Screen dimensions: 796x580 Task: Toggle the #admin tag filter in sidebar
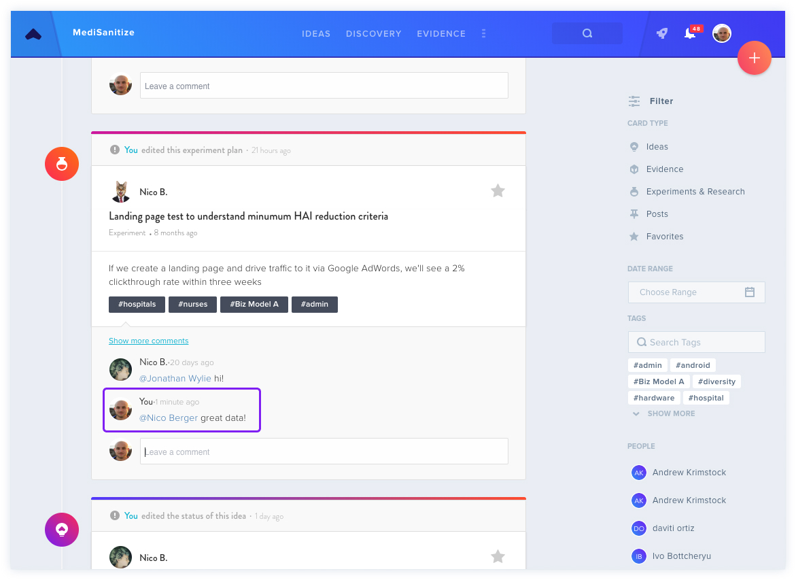(x=648, y=365)
